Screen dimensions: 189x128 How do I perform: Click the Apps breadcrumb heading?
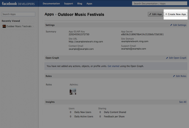49,14
